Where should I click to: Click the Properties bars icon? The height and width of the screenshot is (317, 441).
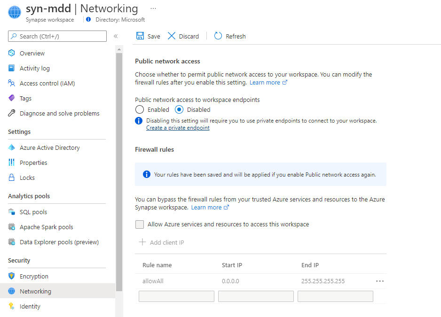(12, 162)
